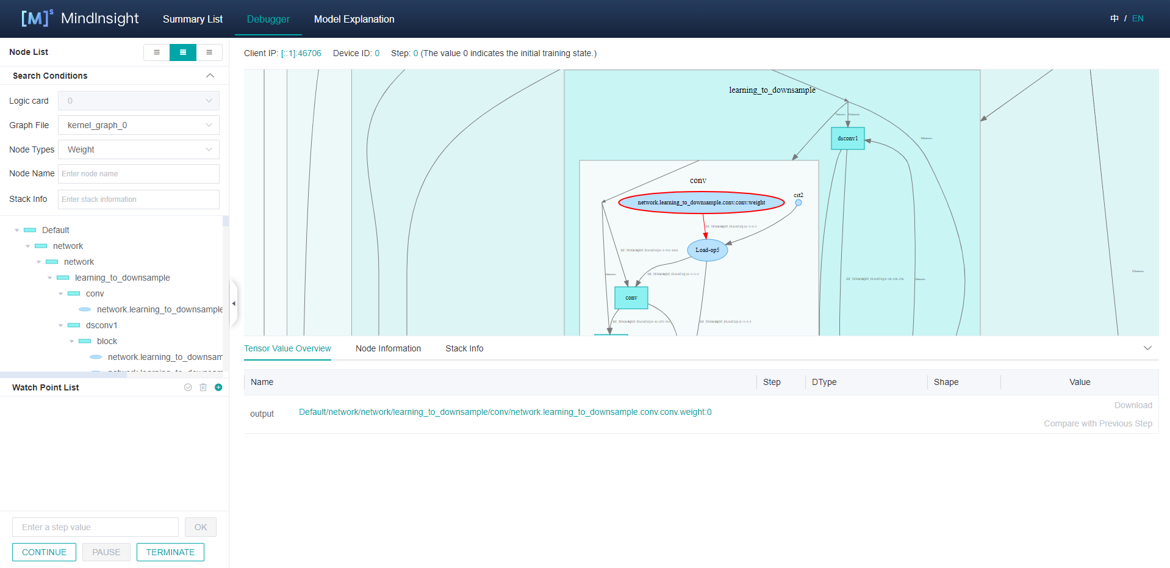
Task: Switch language to Chinese (中)
Action: pyautogui.click(x=1114, y=18)
